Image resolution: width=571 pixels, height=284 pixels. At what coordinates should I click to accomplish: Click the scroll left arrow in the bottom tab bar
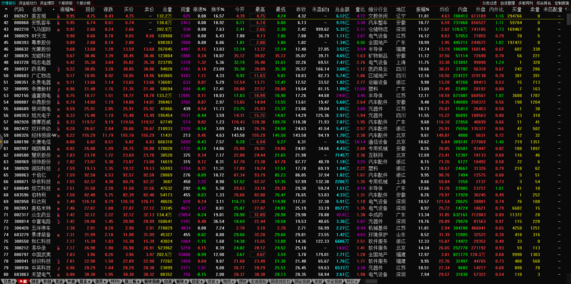(364, 281)
